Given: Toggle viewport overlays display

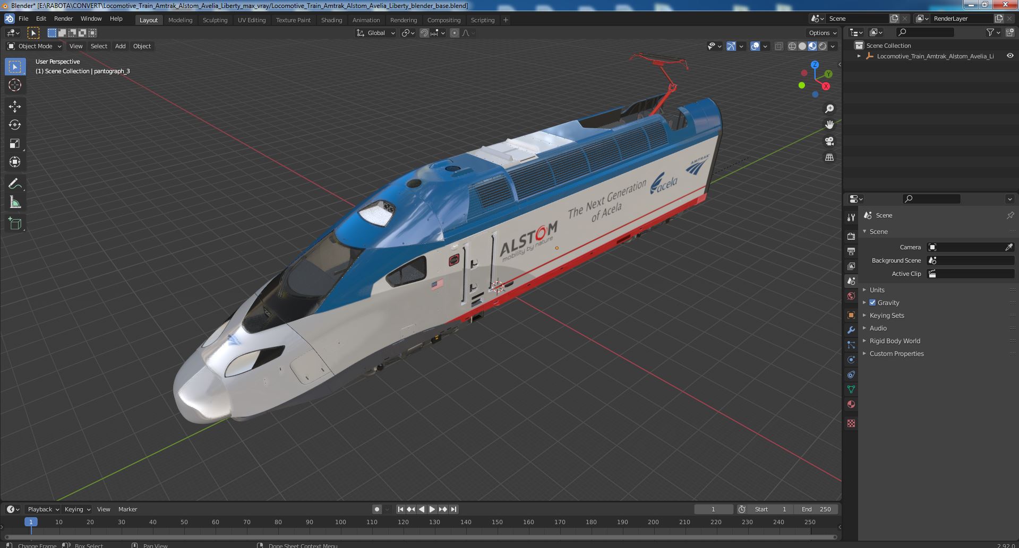Looking at the screenshot, I should (x=755, y=46).
